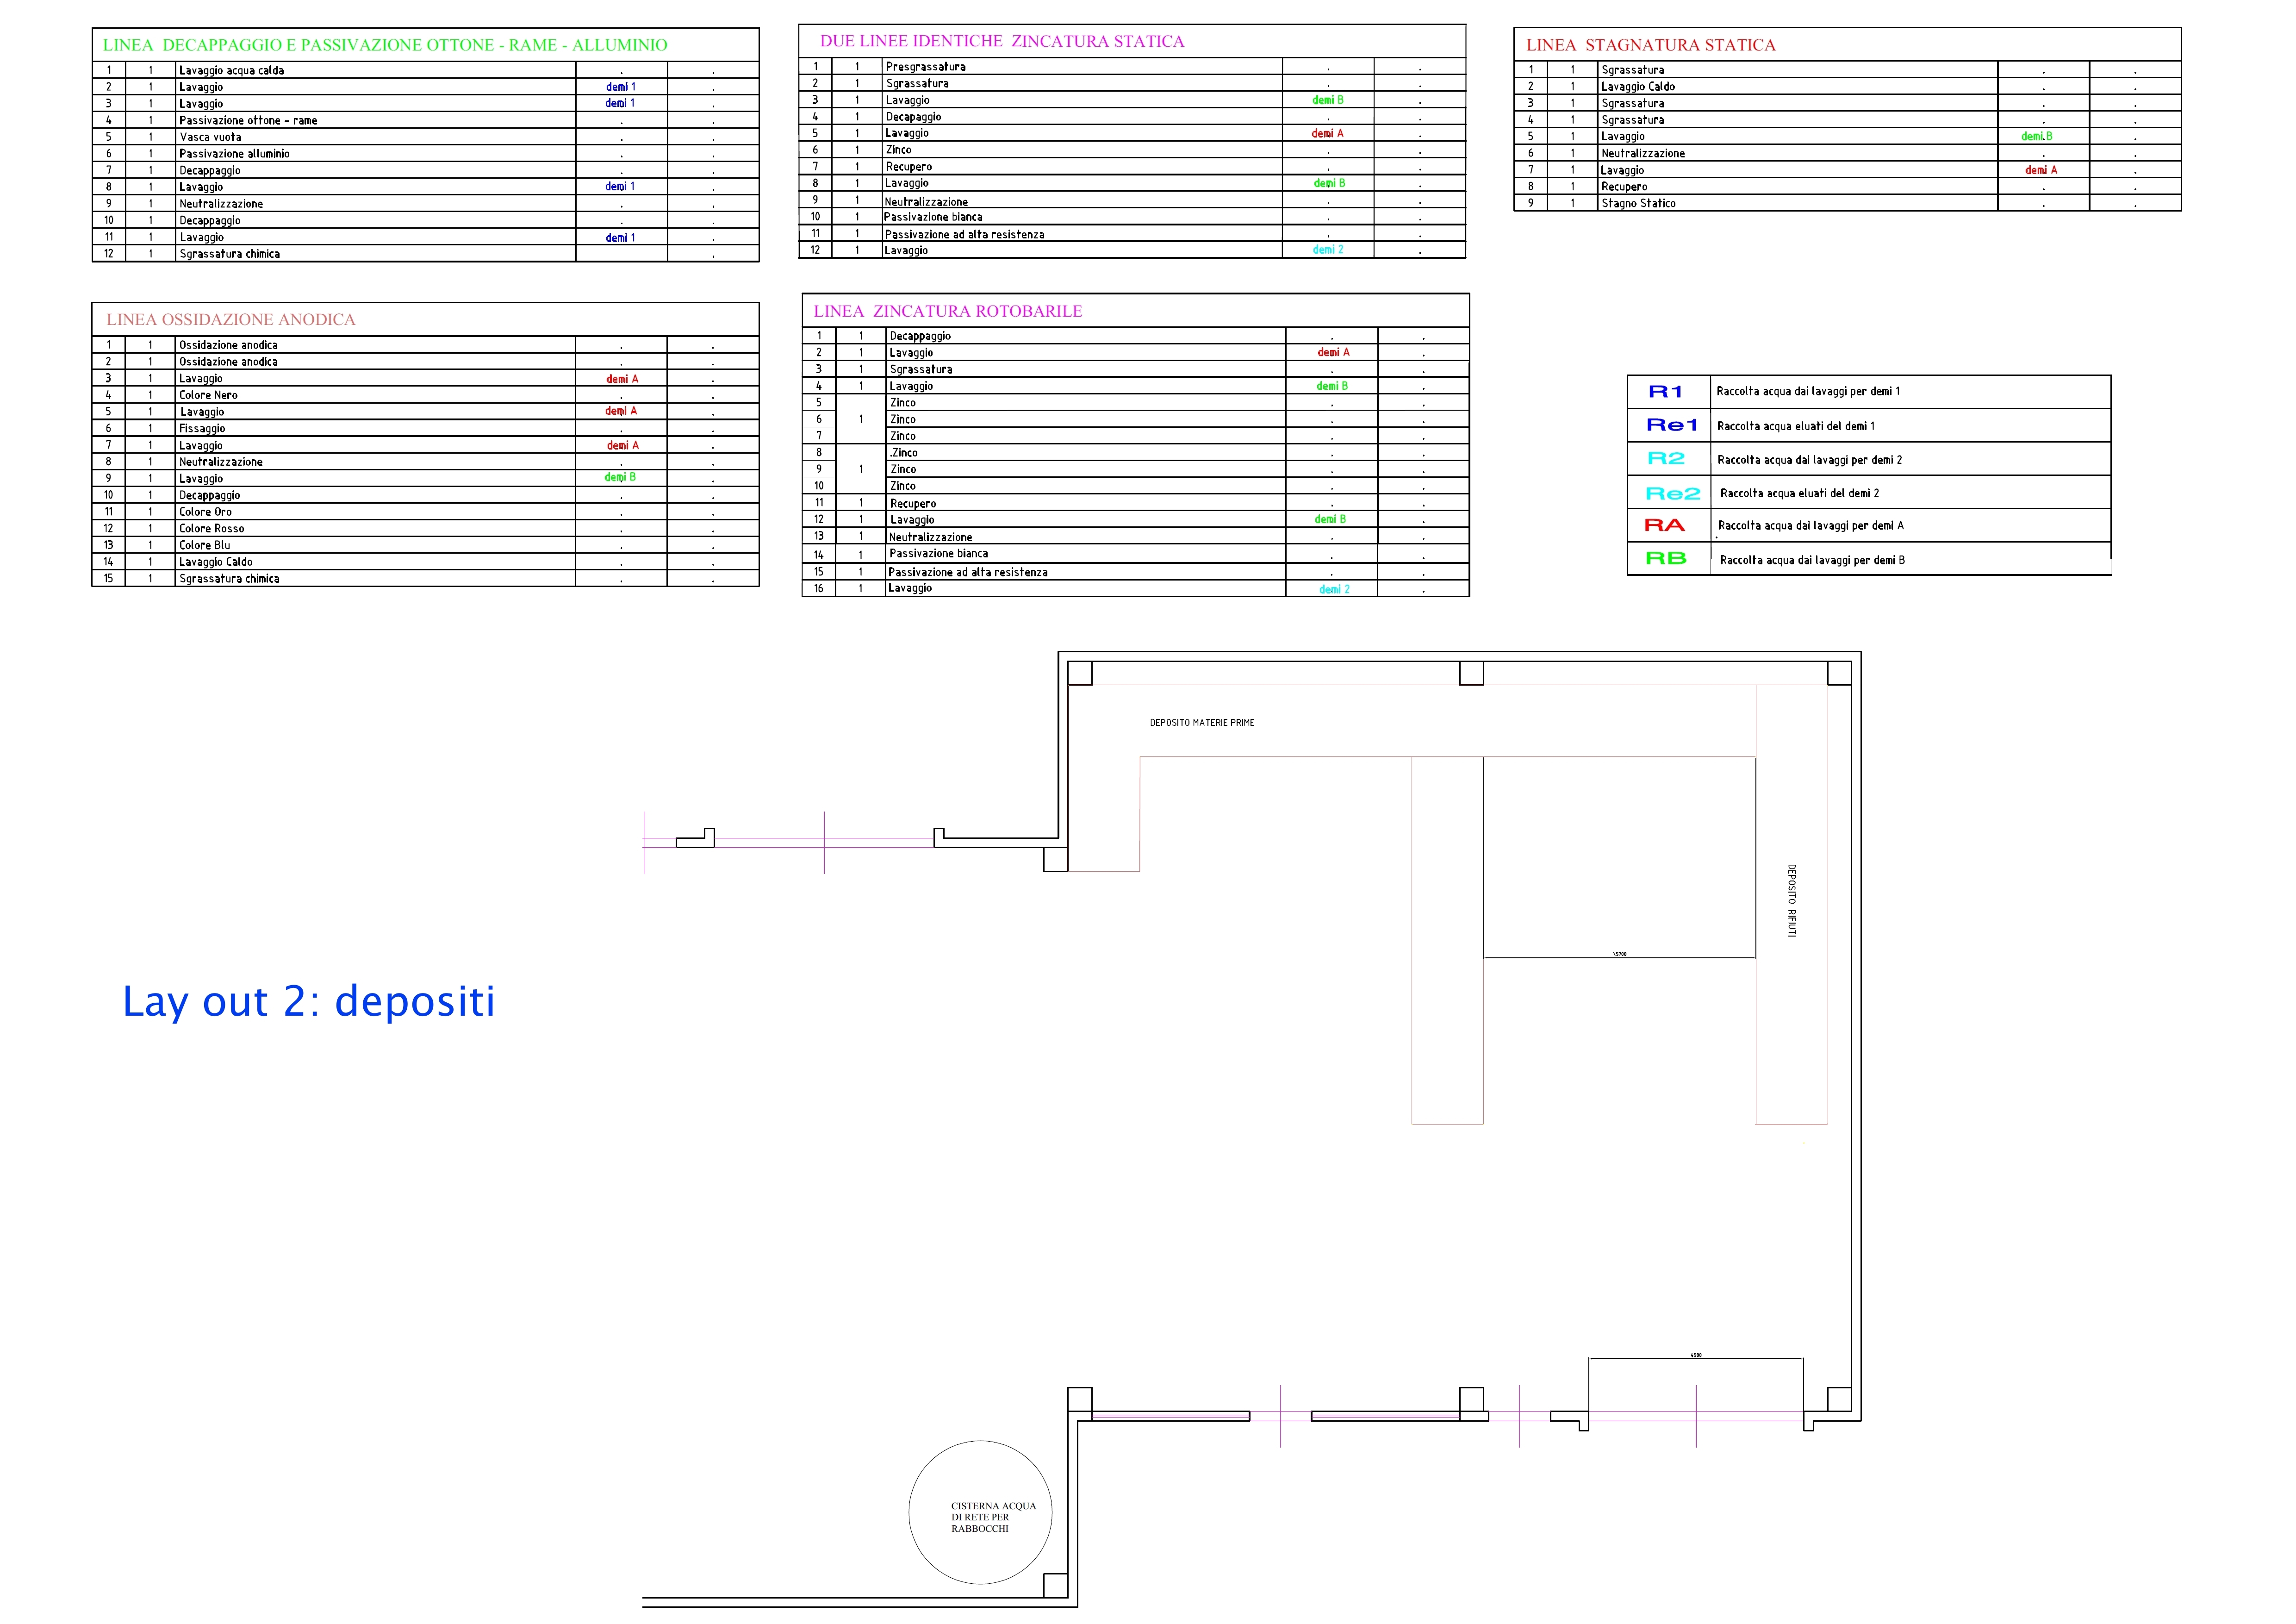Screen dimensions: 2296x1624
Task: Click the blue R1 legend symbol
Action: pyautogui.click(x=1665, y=392)
